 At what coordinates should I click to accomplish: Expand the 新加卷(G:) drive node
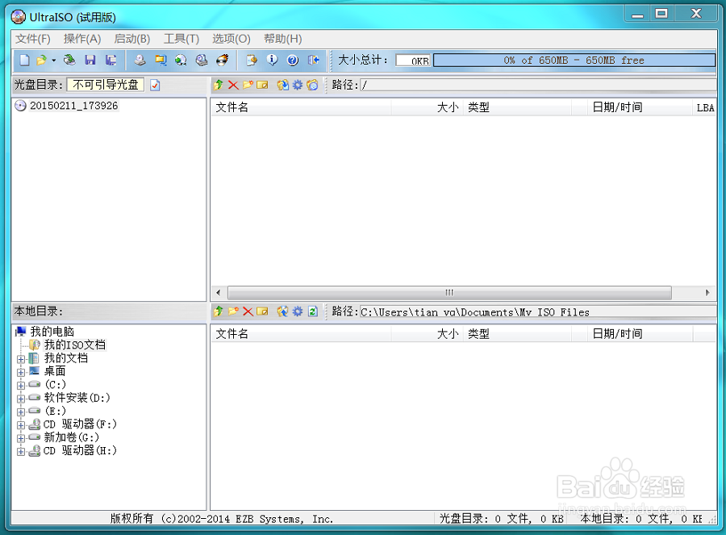tap(21, 438)
